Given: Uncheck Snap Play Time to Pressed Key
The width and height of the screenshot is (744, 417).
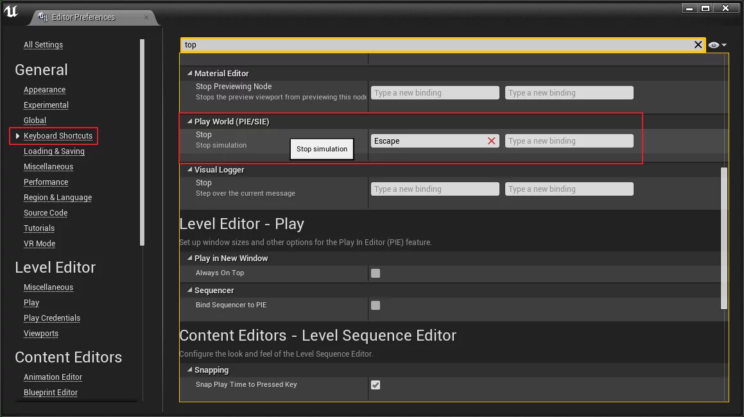Looking at the screenshot, I should click(376, 385).
